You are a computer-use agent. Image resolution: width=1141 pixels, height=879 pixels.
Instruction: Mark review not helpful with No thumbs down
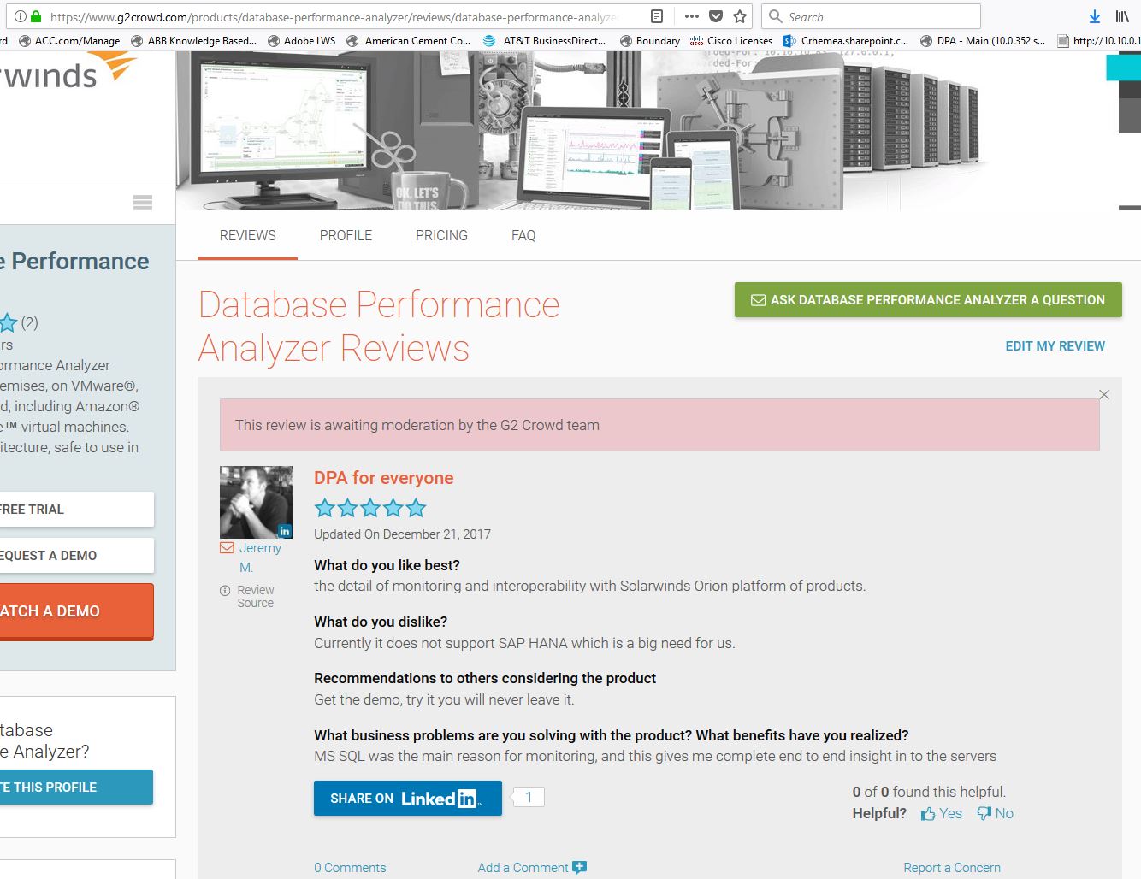coord(996,814)
